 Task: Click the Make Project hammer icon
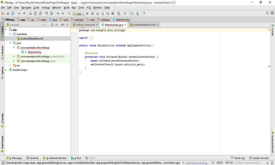[69, 13]
